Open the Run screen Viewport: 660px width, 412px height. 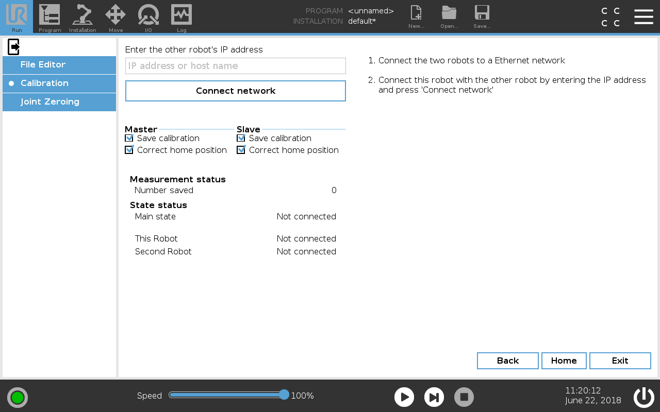pyautogui.click(x=16, y=16)
